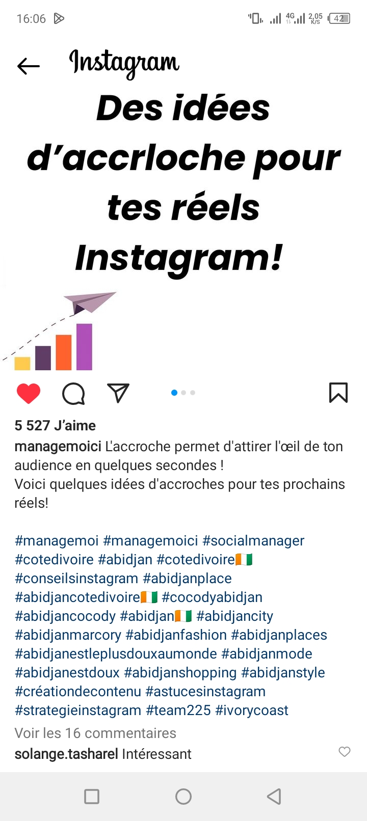Screen dimensions: 367x821
Task: Open managemoici profile from caption
Action: coord(58,447)
